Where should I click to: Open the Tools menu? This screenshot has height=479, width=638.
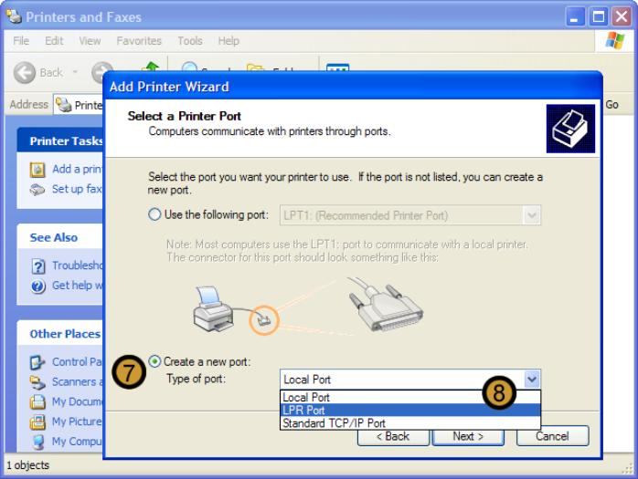tap(190, 41)
